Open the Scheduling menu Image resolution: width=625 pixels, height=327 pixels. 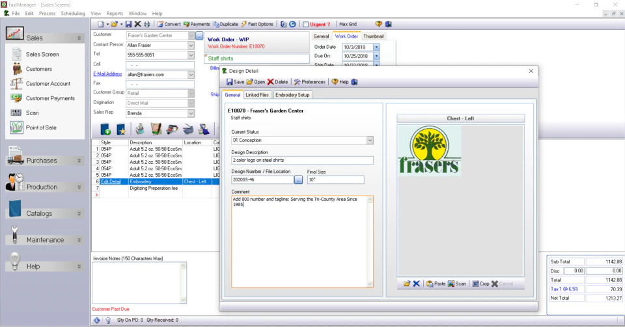click(x=73, y=13)
